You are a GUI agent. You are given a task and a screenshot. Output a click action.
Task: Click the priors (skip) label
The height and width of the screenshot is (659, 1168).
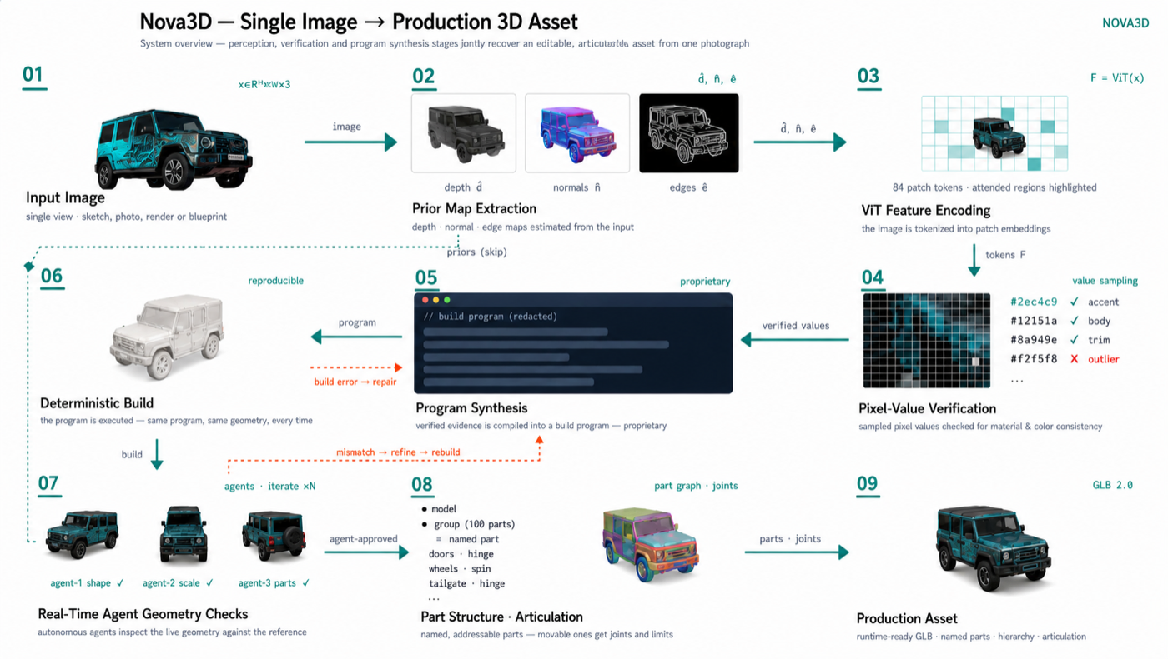point(476,252)
